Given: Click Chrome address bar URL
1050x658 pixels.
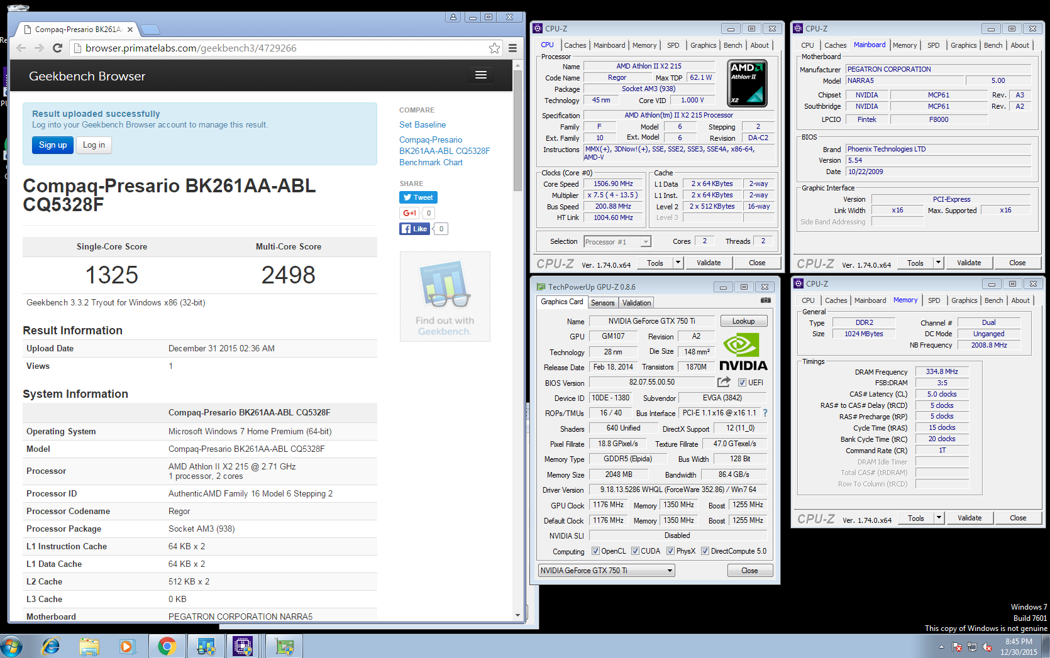Looking at the screenshot, I should pos(191,48).
